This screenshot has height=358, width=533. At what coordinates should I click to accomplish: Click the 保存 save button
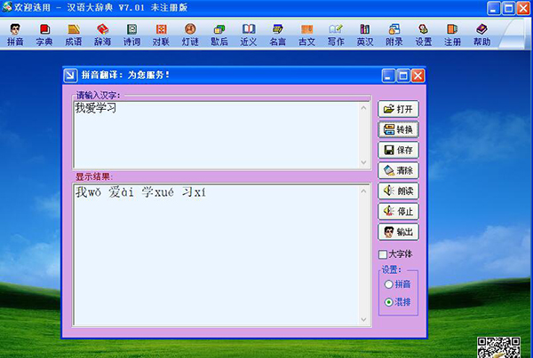click(398, 150)
